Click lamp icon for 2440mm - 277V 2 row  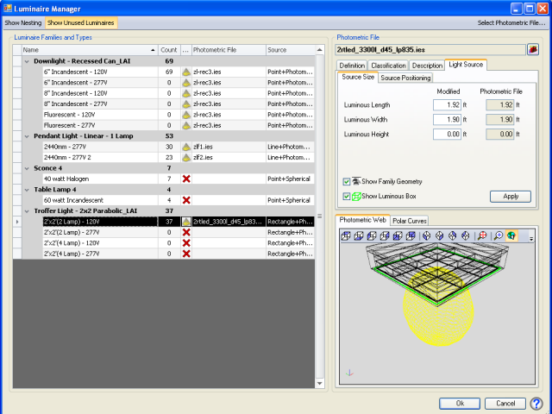(186, 157)
